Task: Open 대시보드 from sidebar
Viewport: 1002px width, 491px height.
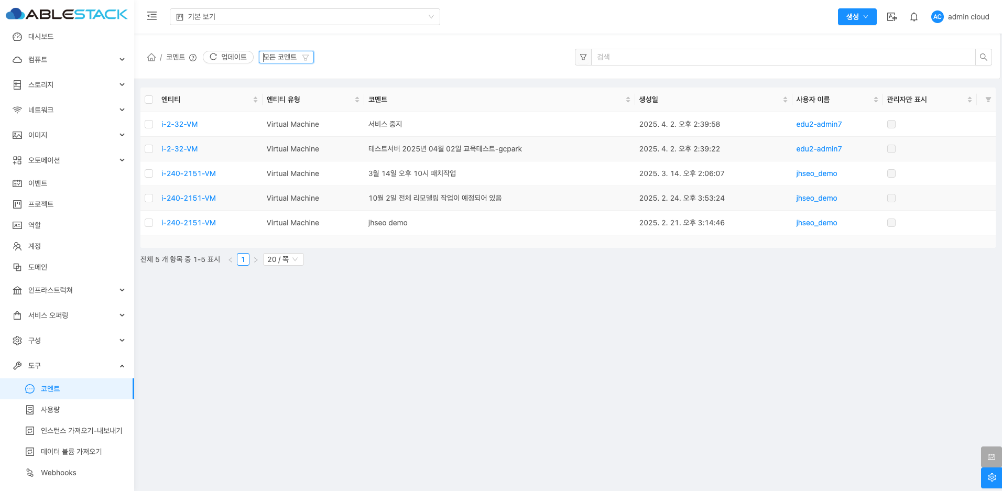Action: pyautogui.click(x=67, y=37)
